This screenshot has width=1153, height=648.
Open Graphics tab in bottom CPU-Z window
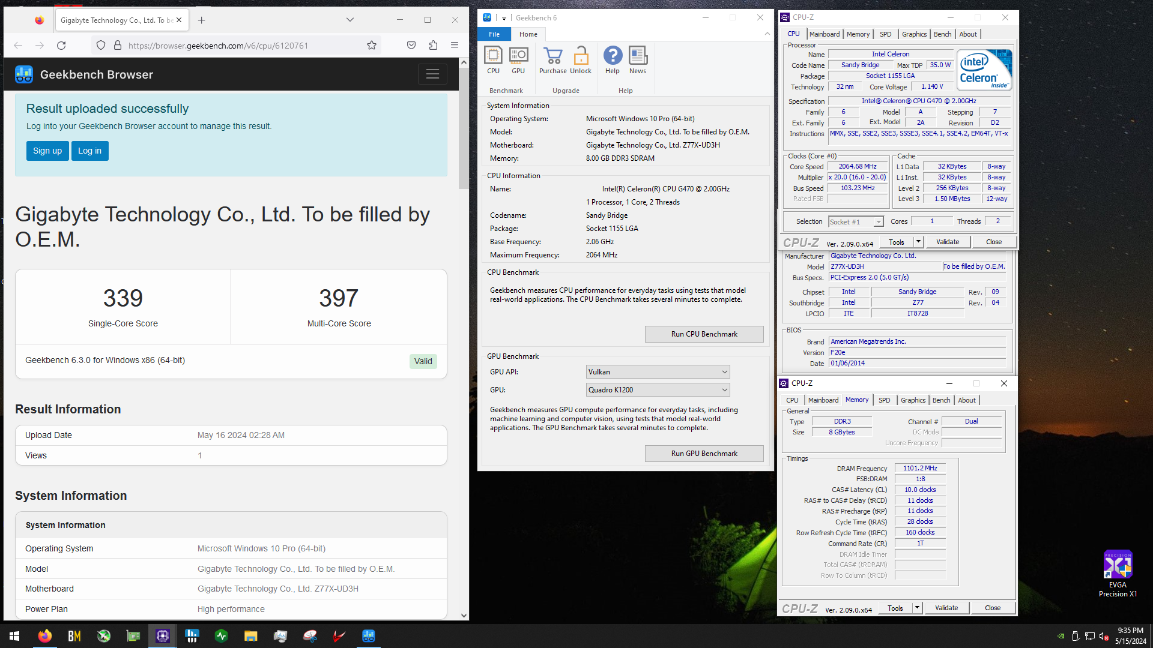click(x=913, y=400)
